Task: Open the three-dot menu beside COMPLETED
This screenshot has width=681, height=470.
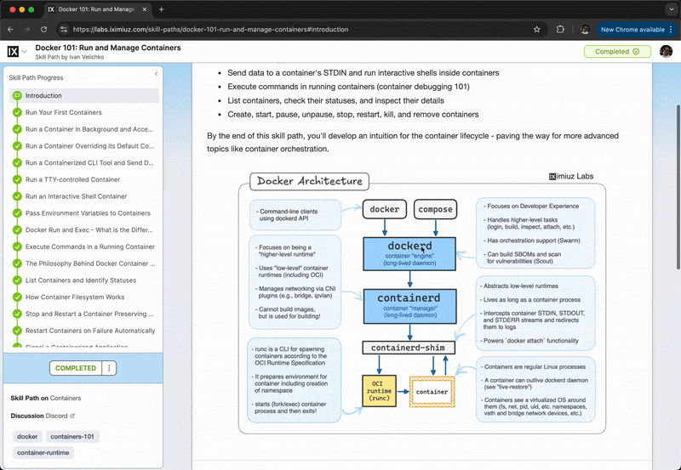Action: coord(110,368)
